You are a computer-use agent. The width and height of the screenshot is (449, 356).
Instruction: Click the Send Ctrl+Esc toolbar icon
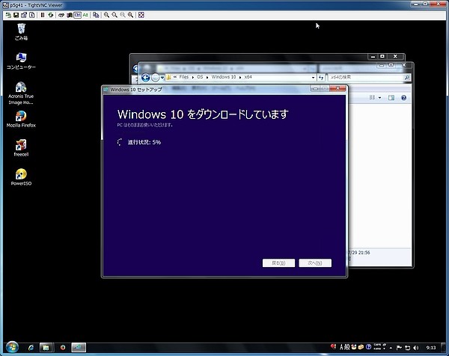click(x=70, y=15)
